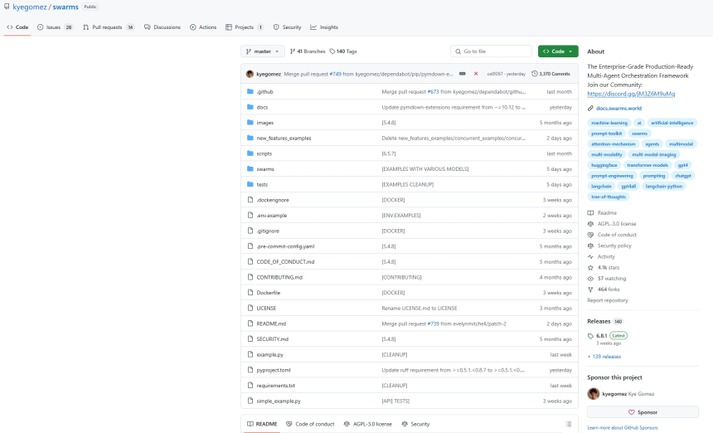This screenshot has height=433, width=713.
Task: Visit docs.swarms.world link
Action: (618, 108)
